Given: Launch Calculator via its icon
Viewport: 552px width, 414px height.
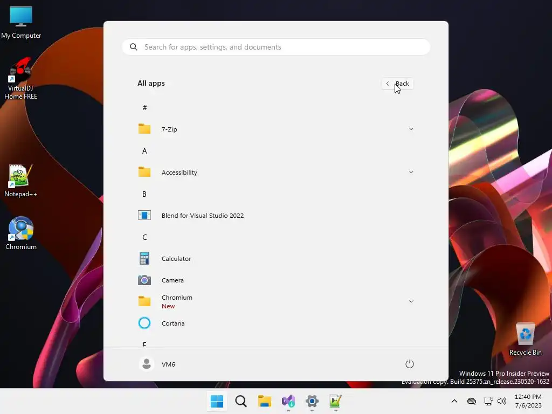Looking at the screenshot, I should click(x=144, y=258).
